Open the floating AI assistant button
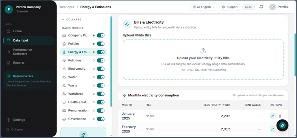 pyautogui.click(x=282, y=125)
